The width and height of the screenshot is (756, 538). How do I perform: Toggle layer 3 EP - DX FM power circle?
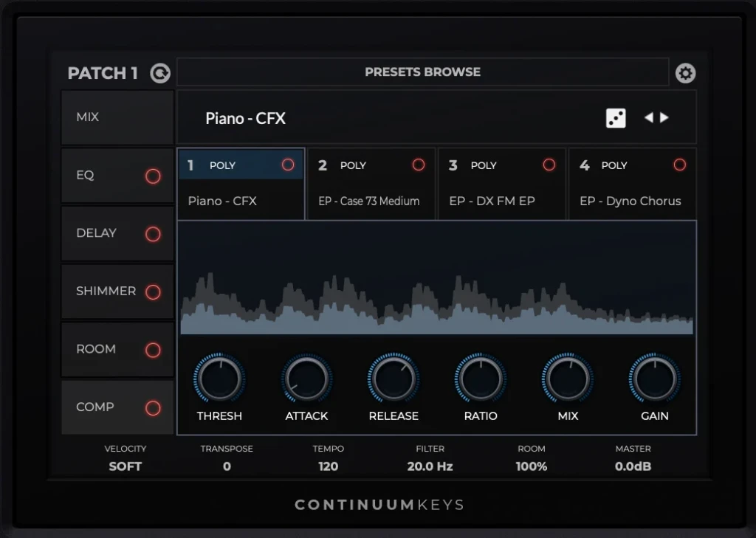(x=549, y=165)
